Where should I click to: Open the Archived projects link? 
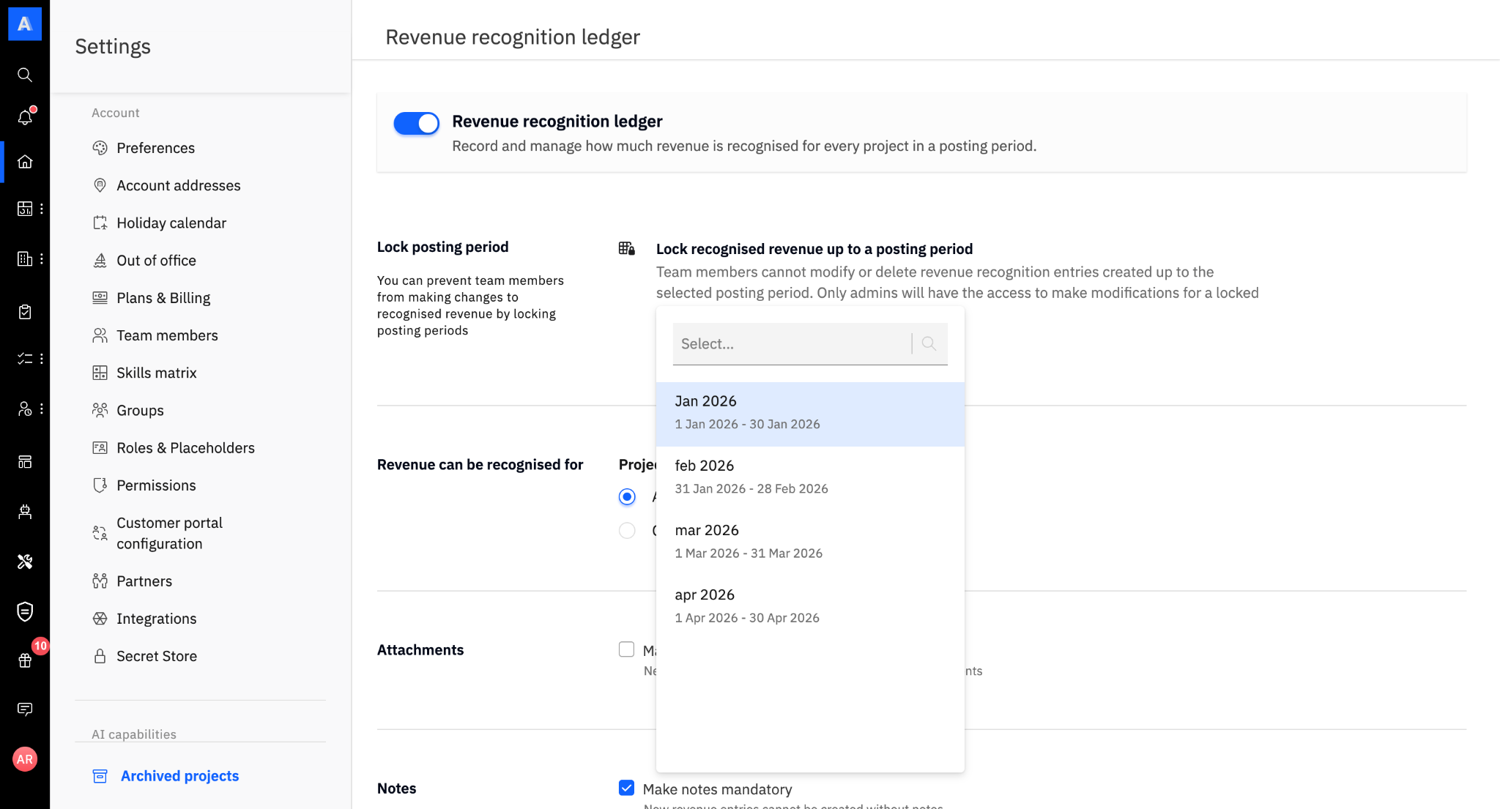point(179,776)
